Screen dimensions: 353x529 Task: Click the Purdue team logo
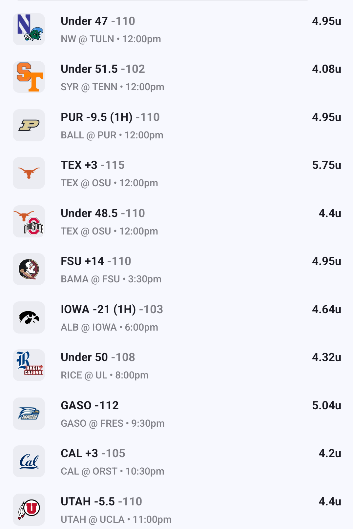coord(29,125)
